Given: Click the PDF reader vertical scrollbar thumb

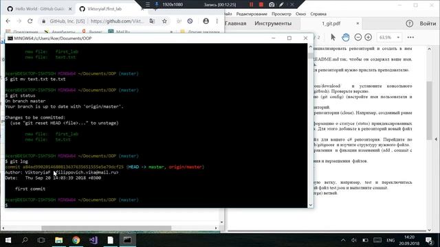Looking at the screenshot, I should coord(429,110).
